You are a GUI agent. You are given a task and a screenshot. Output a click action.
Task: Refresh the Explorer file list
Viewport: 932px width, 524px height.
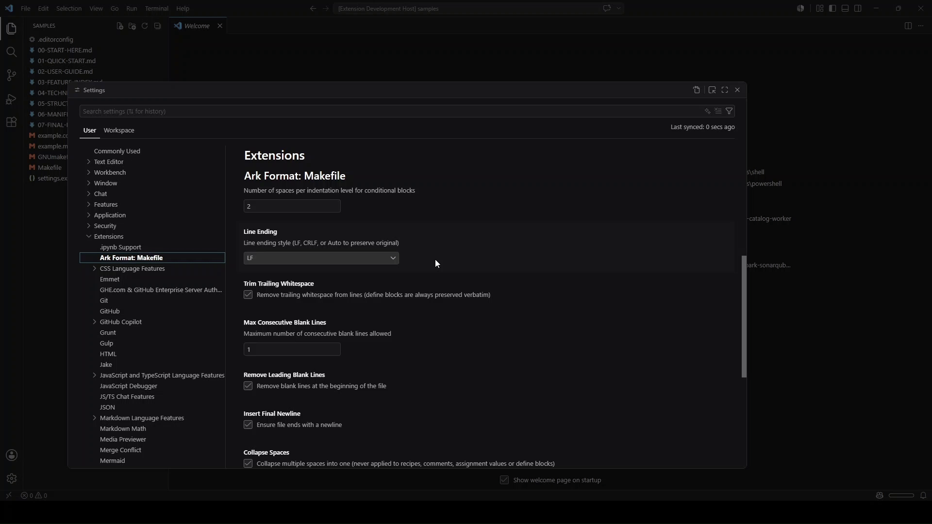click(x=145, y=26)
